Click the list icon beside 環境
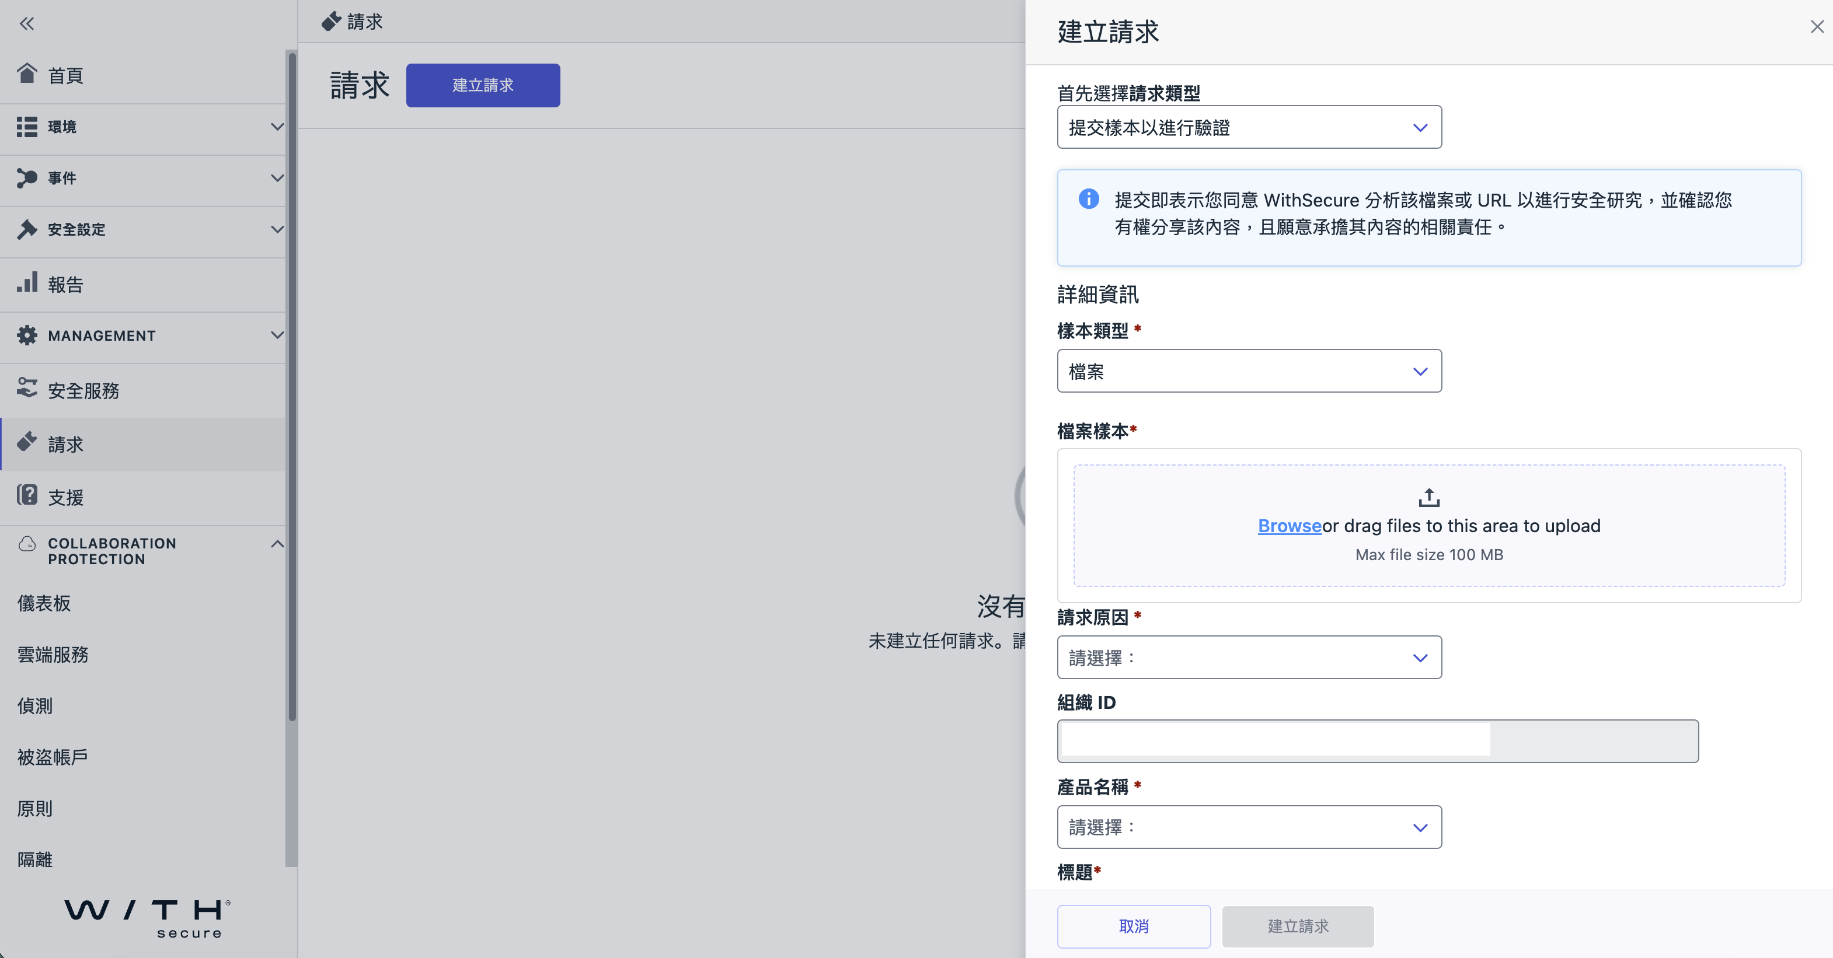Image resolution: width=1833 pixels, height=958 pixels. [27, 127]
